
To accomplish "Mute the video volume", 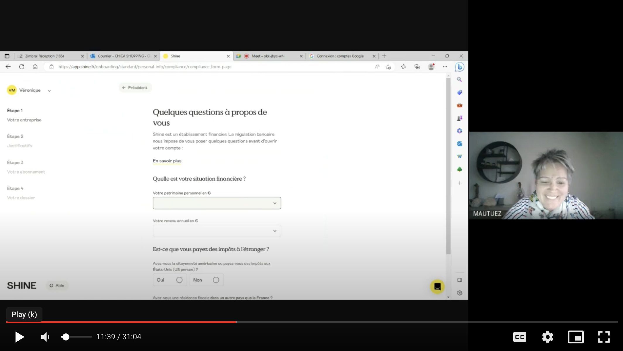I will pos(45,337).
